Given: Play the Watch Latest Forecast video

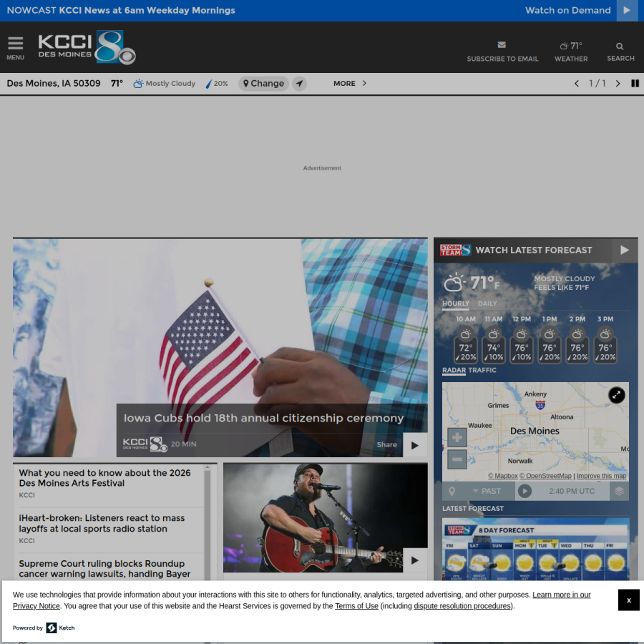Looking at the screenshot, I should click(624, 250).
